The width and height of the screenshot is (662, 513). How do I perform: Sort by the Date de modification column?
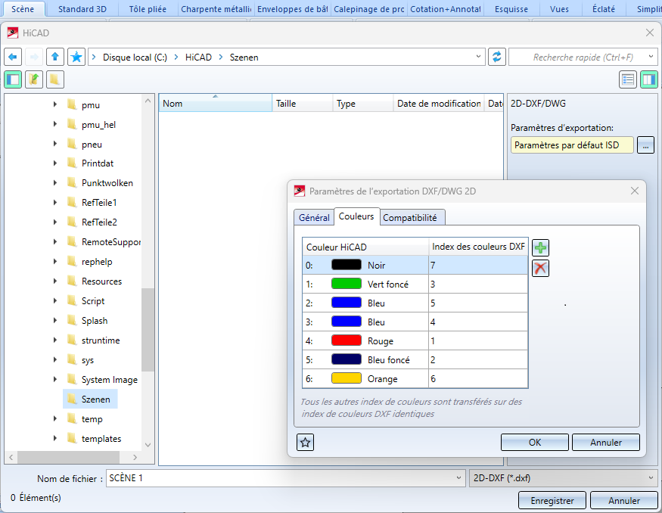[x=439, y=104]
